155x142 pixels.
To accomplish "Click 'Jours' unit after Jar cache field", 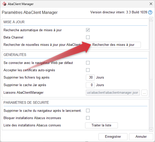I will pos(100,85).
